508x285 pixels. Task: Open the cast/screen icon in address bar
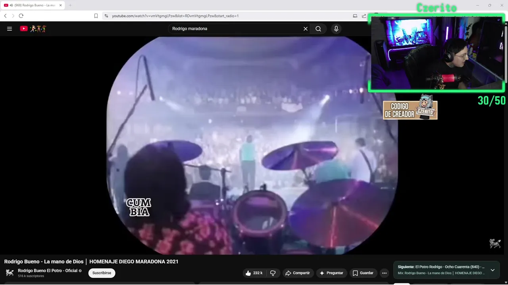point(355,16)
